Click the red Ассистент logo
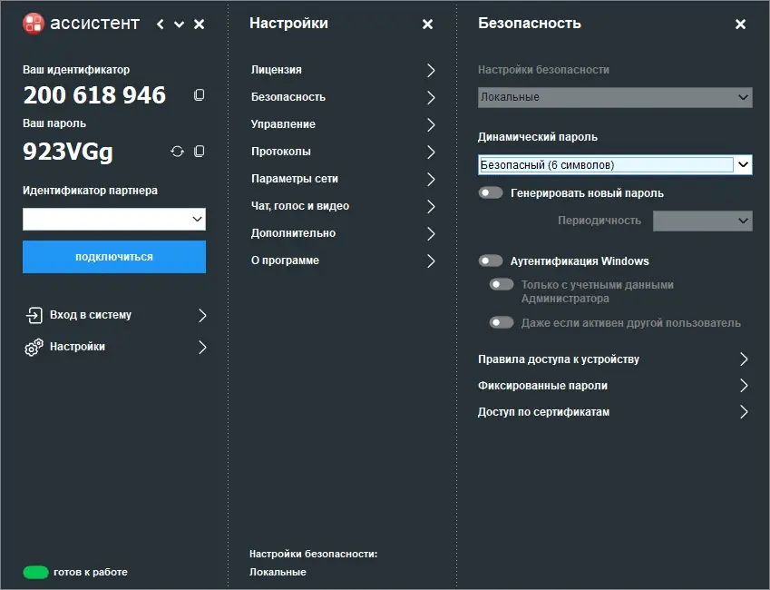The width and height of the screenshot is (770, 590). [34, 24]
